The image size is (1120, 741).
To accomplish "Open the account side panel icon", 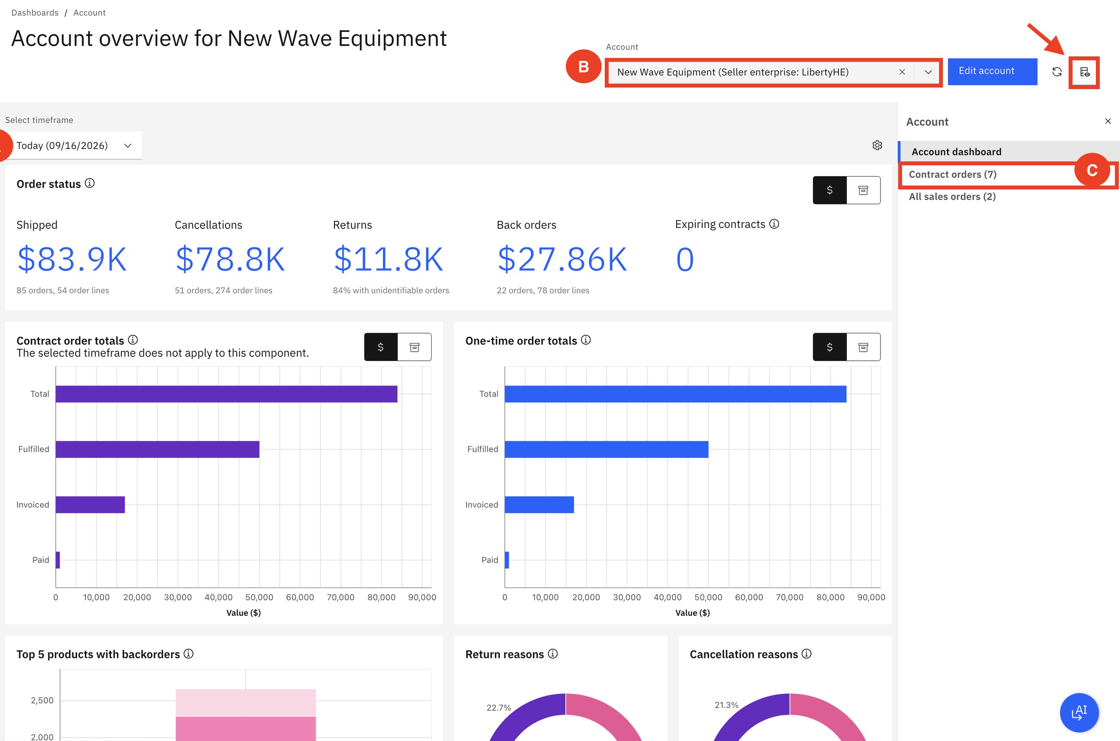I will coord(1085,72).
